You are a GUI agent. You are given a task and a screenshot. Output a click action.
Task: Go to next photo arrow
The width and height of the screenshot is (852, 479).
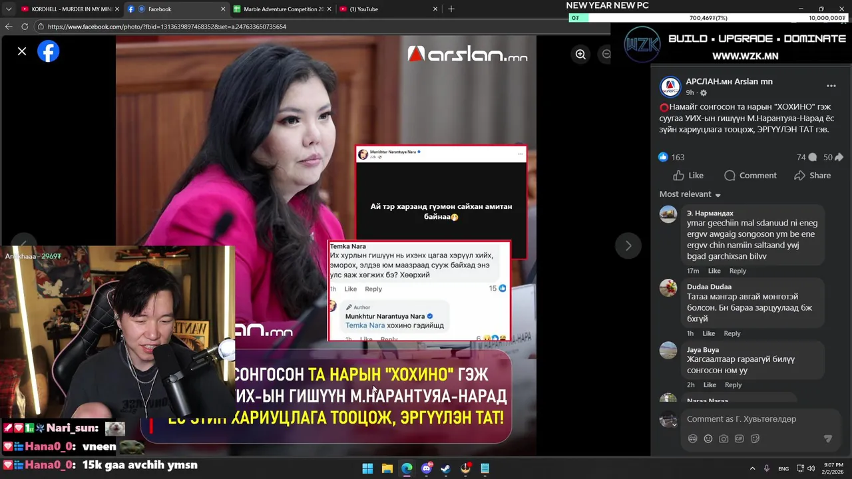[628, 246]
